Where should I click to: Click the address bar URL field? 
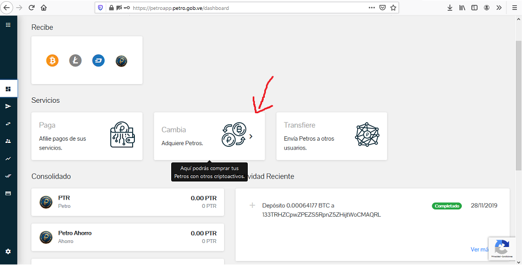[x=247, y=8]
